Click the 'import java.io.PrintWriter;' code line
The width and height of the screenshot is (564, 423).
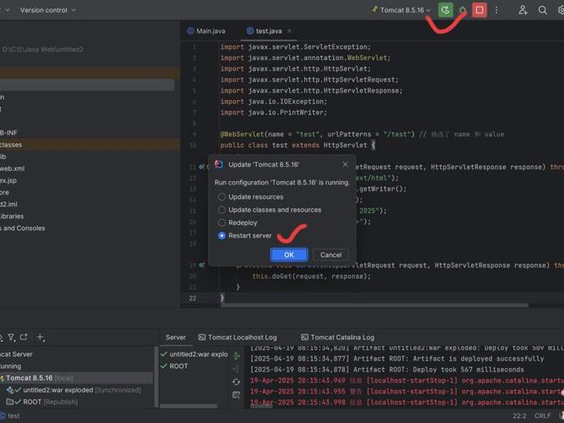pos(274,113)
